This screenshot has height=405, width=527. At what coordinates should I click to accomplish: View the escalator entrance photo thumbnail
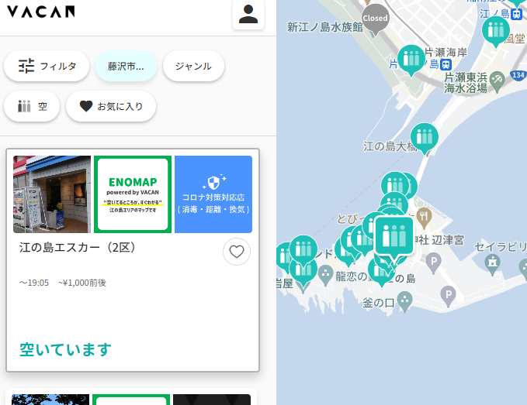(52, 194)
